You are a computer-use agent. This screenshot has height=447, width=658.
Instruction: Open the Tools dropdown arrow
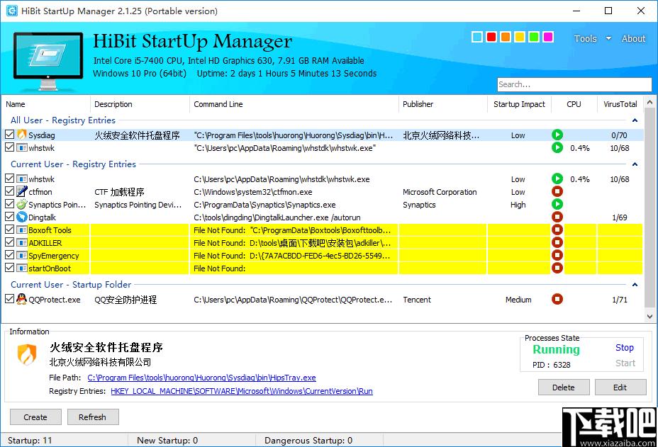coord(608,38)
